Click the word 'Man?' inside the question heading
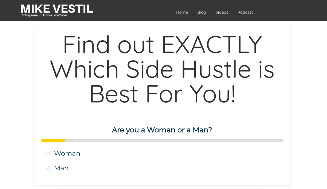 (x=202, y=130)
